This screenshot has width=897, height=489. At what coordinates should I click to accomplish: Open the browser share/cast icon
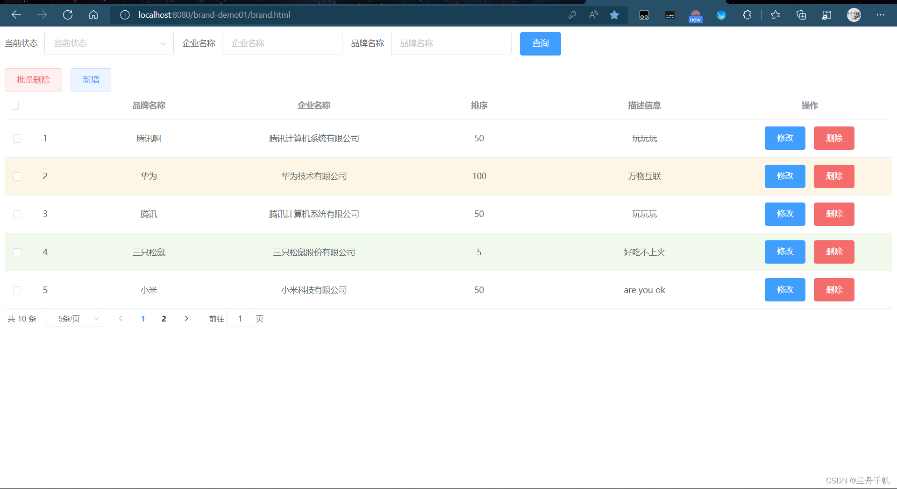pyautogui.click(x=827, y=15)
